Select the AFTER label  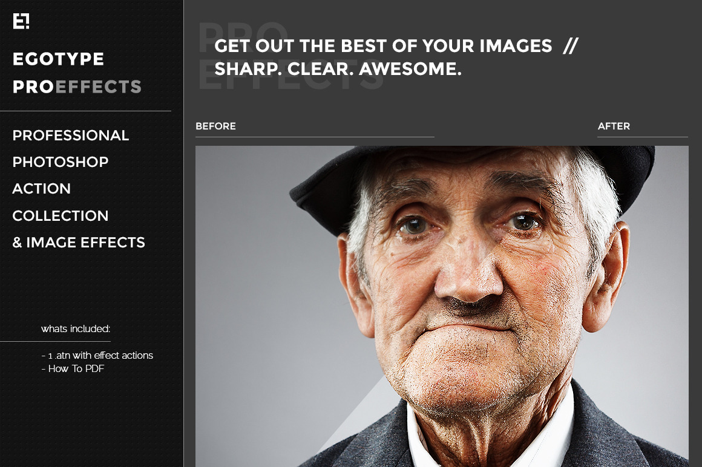(x=614, y=126)
